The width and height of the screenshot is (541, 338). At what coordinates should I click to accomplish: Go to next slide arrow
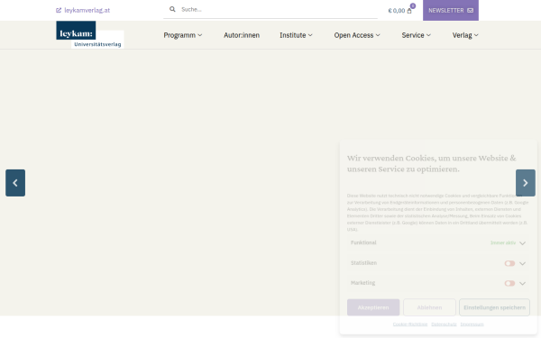pyautogui.click(x=526, y=183)
